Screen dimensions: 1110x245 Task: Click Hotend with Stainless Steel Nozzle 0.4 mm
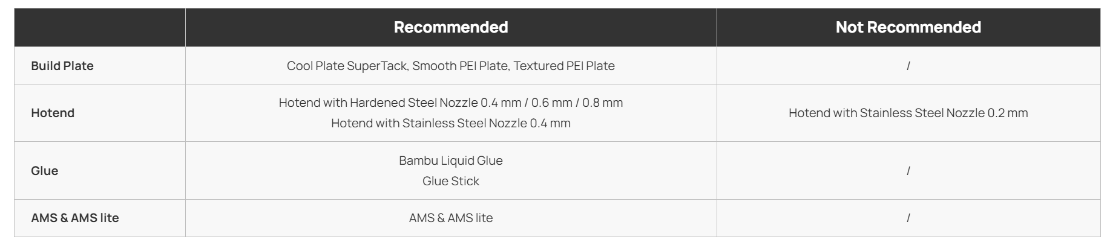point(451,123)
